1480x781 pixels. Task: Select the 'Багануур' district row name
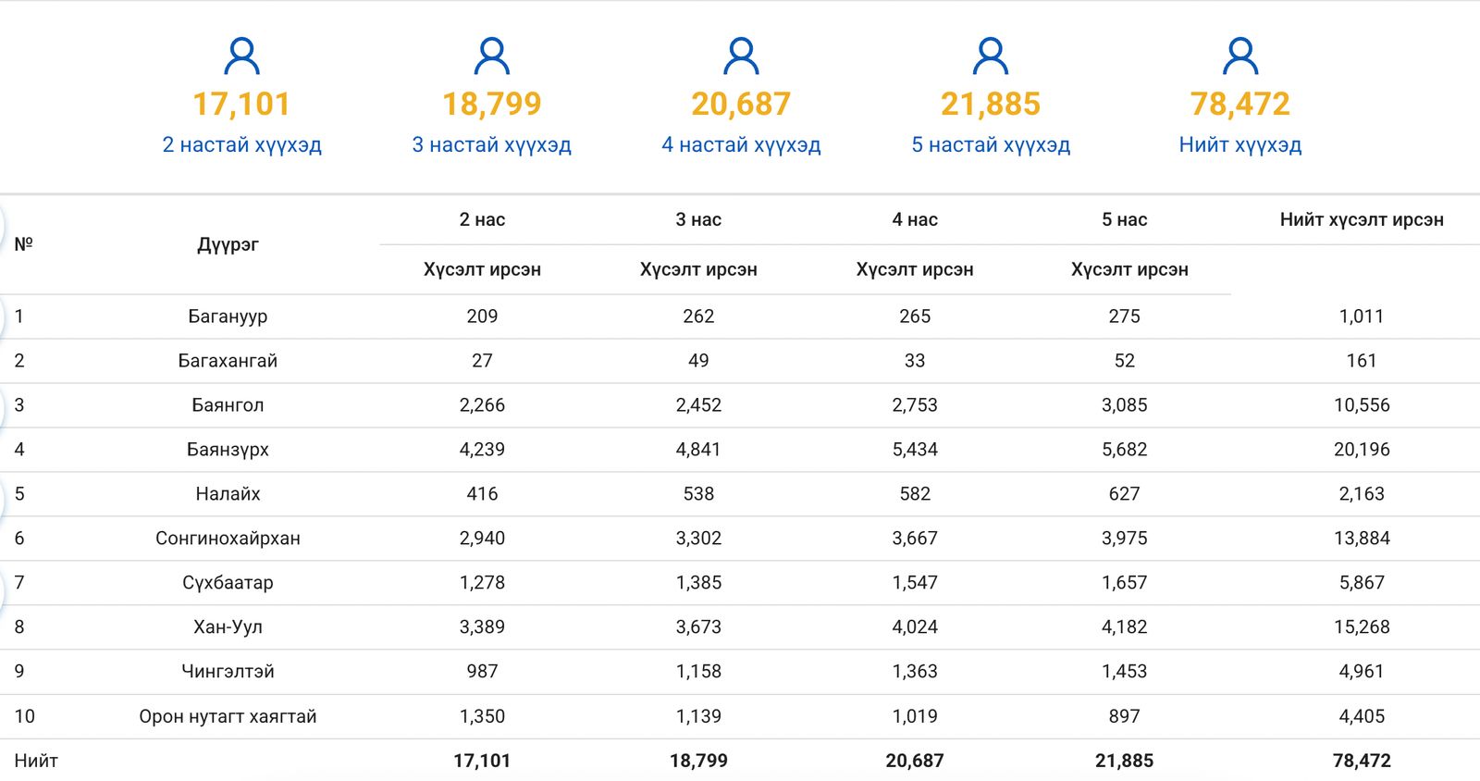[228, 316]
